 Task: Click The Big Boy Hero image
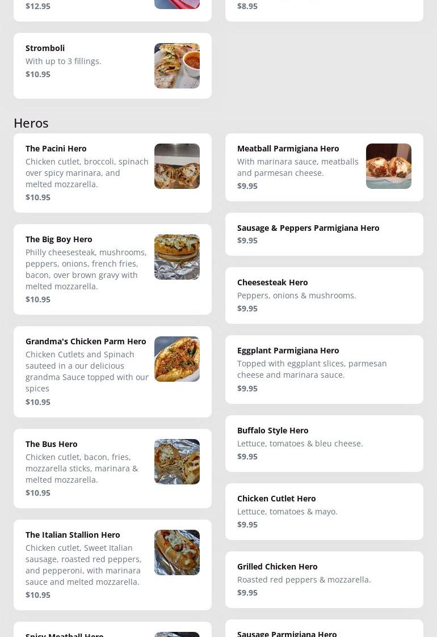click(x=177, y=257)
